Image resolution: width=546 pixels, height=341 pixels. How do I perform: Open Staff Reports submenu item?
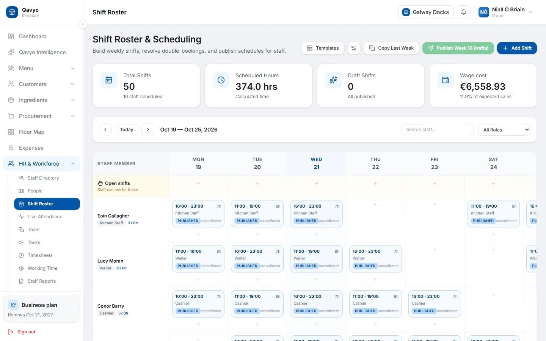[x=47, y=281]
